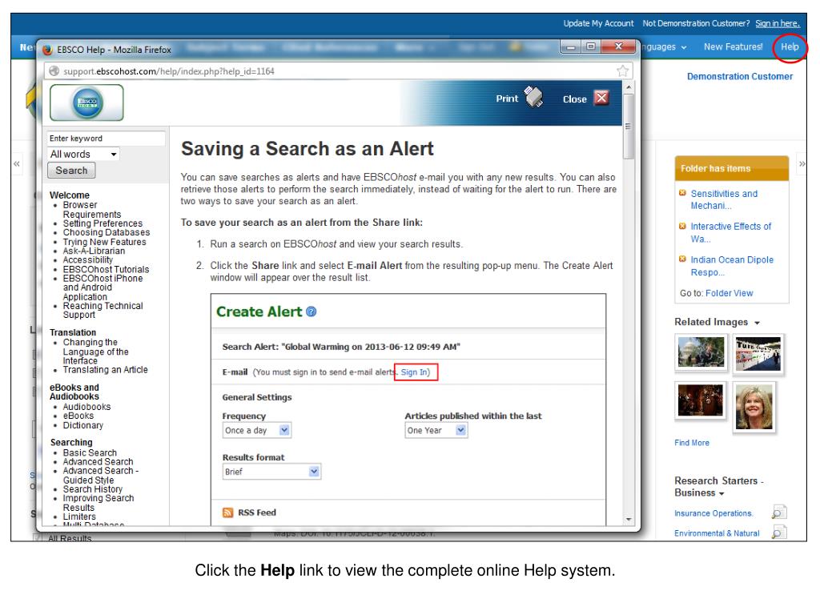Open New Features! in top navigation
The height and width of the screenshot is (615, 820).
[x=734, y=46]
